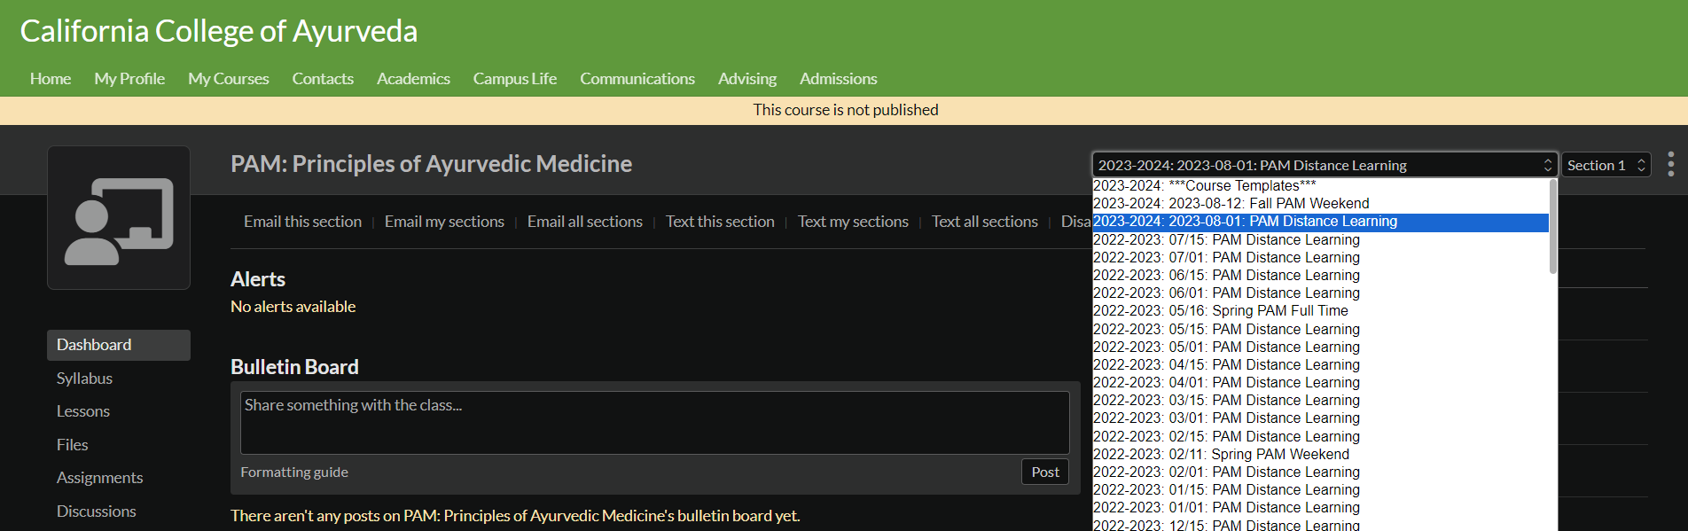Select 2022-2023 02/01 PAM Distance Learning

point(1321,472)
